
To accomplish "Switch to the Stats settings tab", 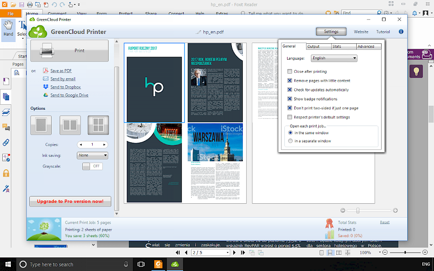I will tap(344, 47).
